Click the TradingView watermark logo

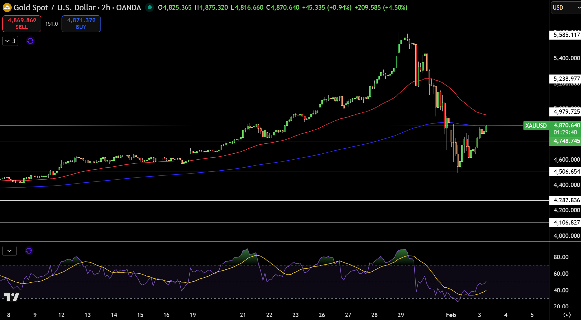[x=12, y=297]
